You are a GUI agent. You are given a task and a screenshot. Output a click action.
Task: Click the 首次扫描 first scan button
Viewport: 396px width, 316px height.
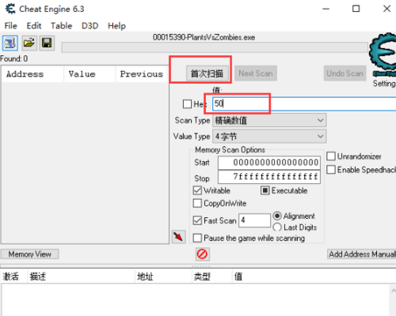point(208,73)
